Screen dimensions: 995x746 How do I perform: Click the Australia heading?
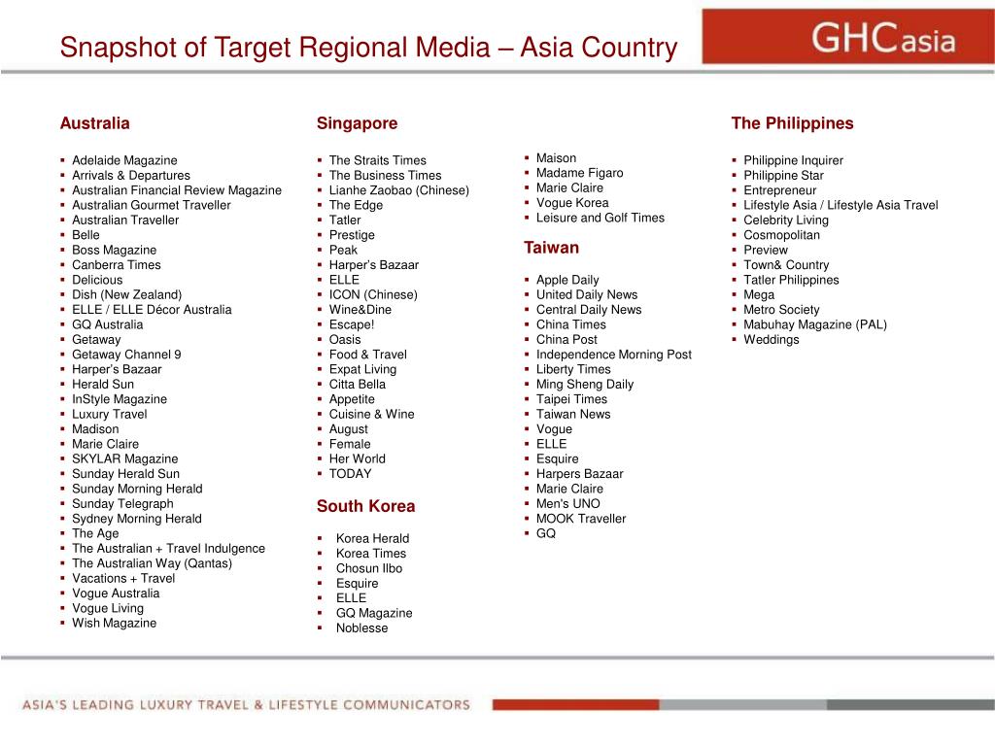coord(94,123)
